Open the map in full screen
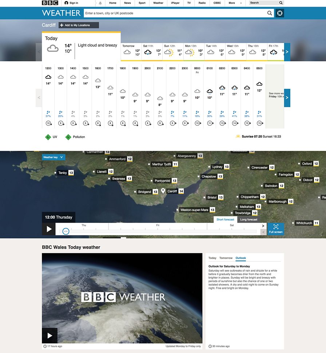Viewport: 326px width, 353px height. (275, 229)
